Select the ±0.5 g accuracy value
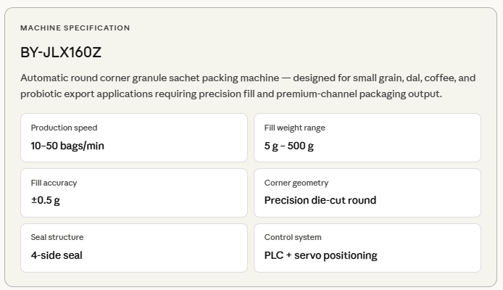 [46, 200]
